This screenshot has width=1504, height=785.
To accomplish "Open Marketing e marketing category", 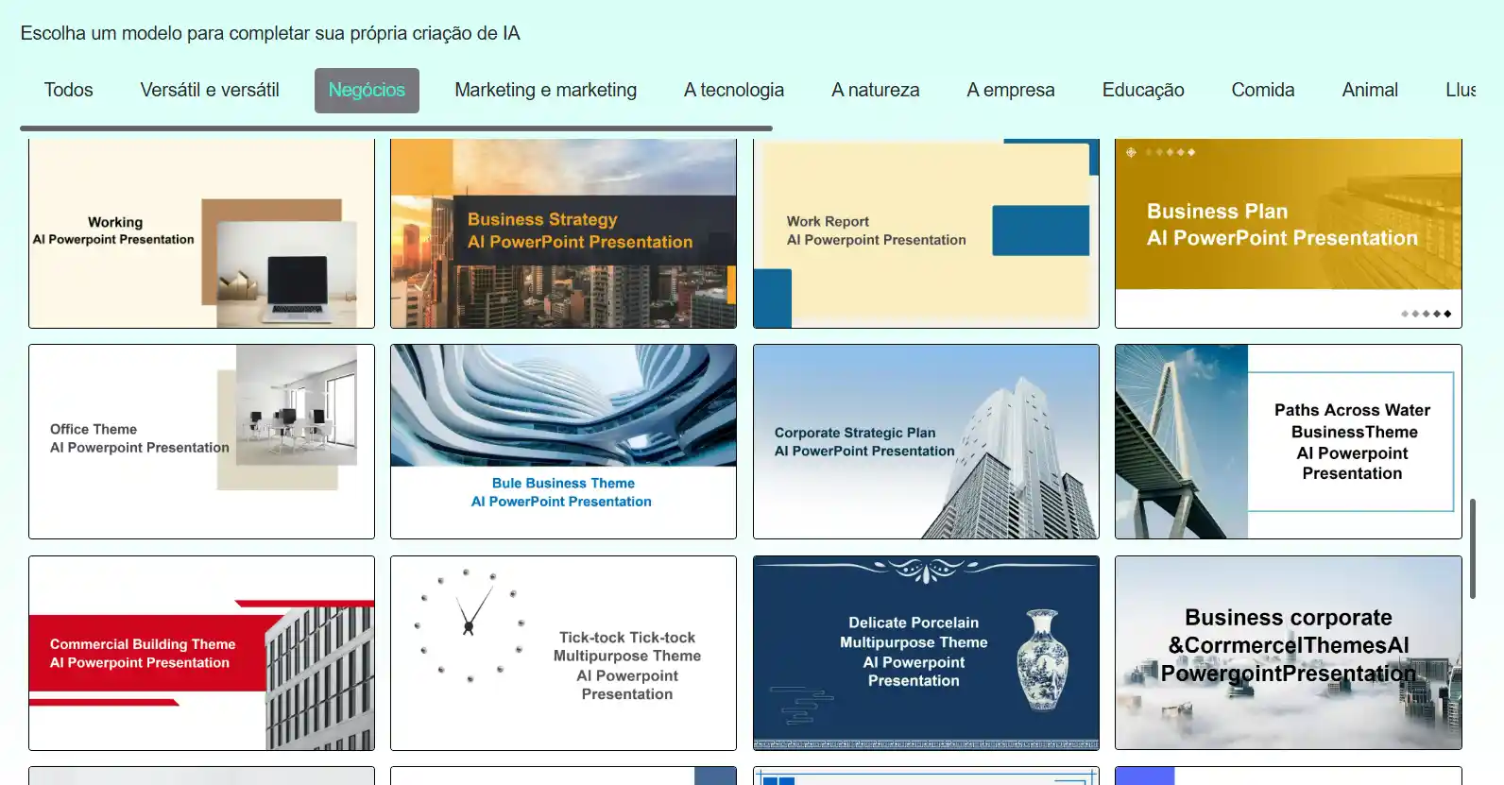I will (x=545, y=90).
